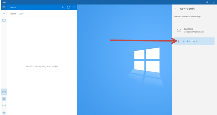
Task: Expand the All filter dropdown
Action: point(21,14)
